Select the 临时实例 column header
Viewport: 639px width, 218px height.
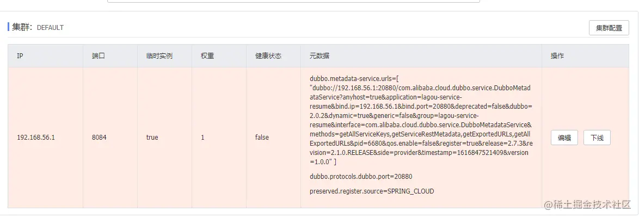(159, 56)
